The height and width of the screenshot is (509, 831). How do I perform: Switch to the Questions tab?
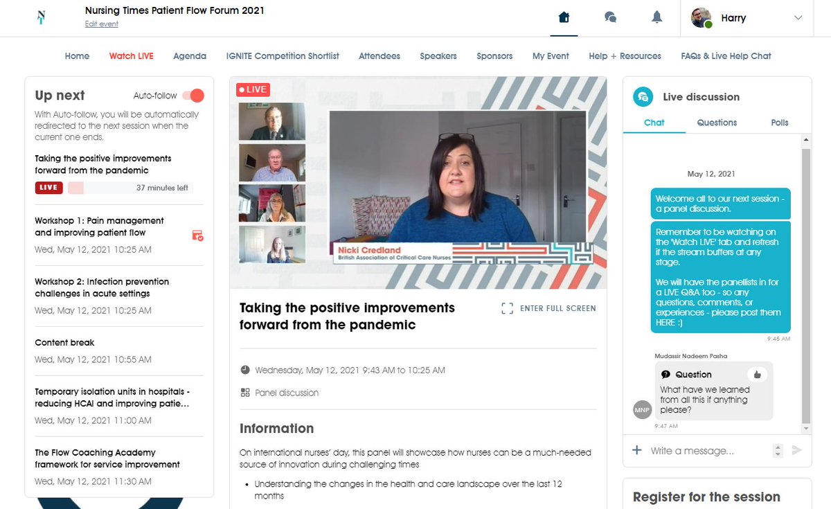pyautogui.click(x=716, y=123)
